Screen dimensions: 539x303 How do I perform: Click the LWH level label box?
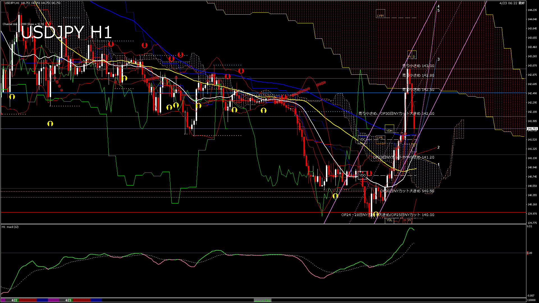point(380,13)
